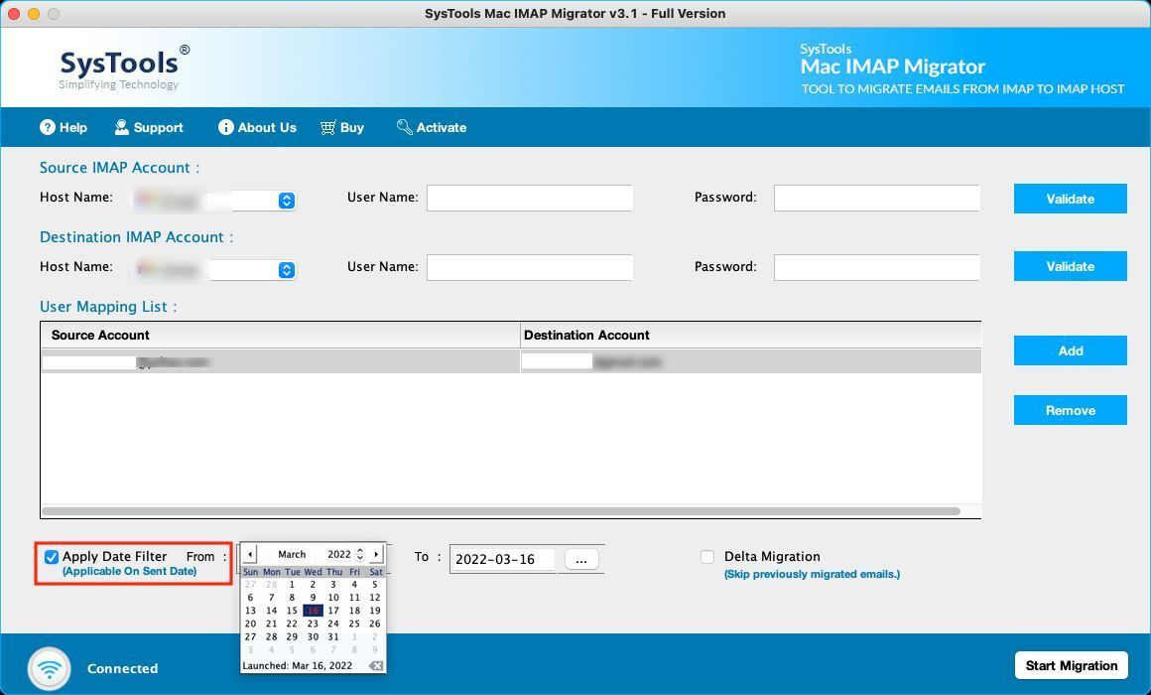This screenshot has width=1151, height=695.
Task: Select March 29 in the calendar
Action: pos(292,637)
